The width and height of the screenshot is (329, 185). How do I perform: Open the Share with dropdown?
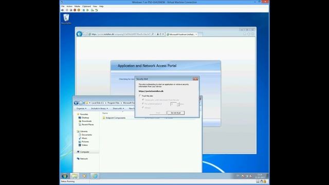pos(118,108)
